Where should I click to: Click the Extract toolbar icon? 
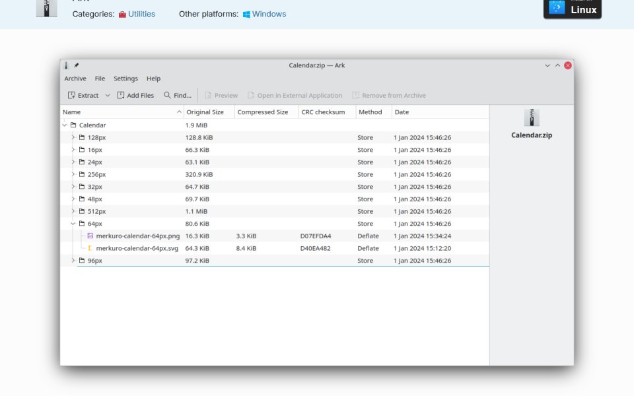pyautogui.click(x=71, y=95)
